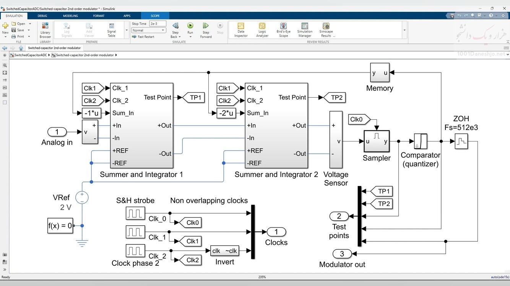
Task: Select the ZOH block
Action: pos(461,141)
